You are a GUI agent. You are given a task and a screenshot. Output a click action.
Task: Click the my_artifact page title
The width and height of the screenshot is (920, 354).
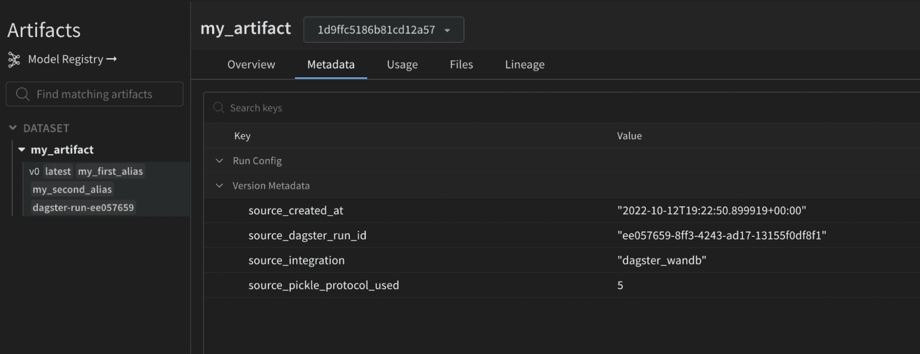click(x=245, y=28)
